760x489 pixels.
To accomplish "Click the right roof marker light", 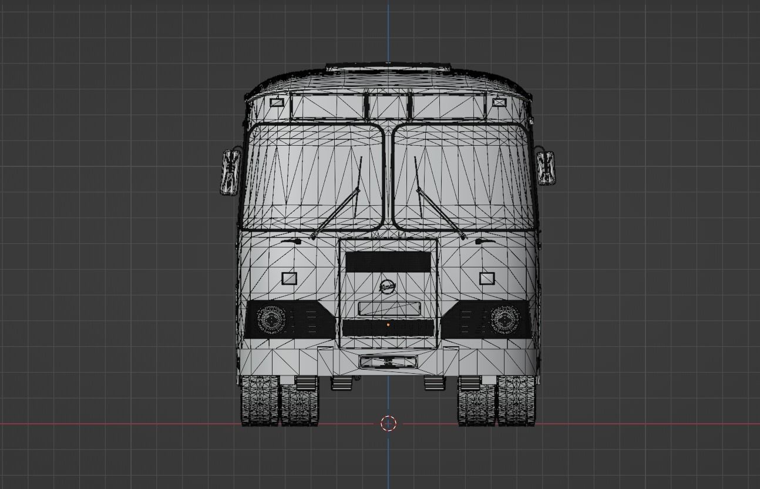I will point(499,102).
